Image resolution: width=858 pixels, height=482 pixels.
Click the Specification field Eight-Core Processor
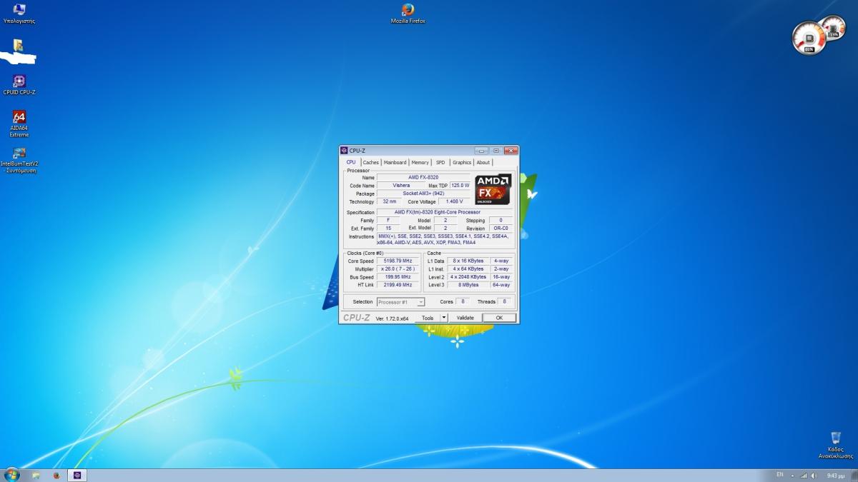pyautogui.click(x=443, y=212)
